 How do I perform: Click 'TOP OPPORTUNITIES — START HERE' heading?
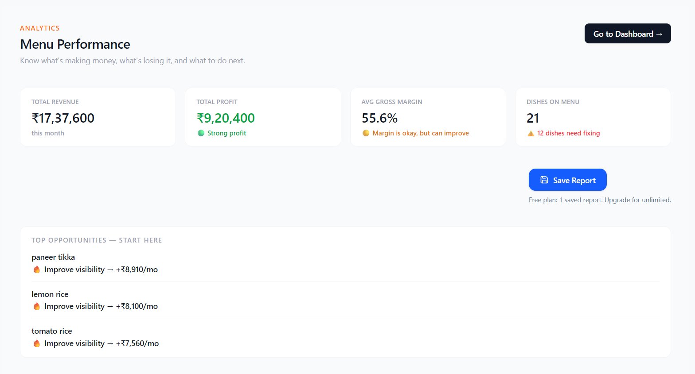pos(97,240)
